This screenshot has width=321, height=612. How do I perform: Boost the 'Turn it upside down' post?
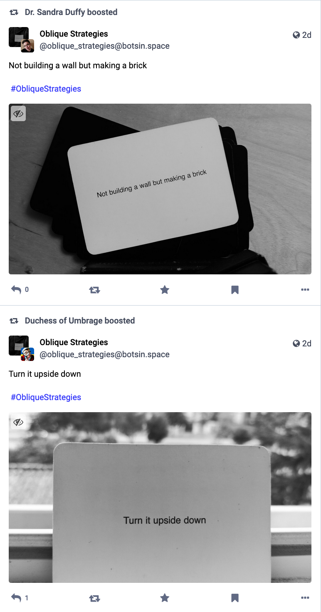tap(95, 598)
